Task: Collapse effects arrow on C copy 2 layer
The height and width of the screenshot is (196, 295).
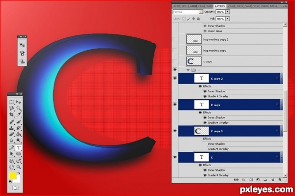Action: (x=281, y=79)
